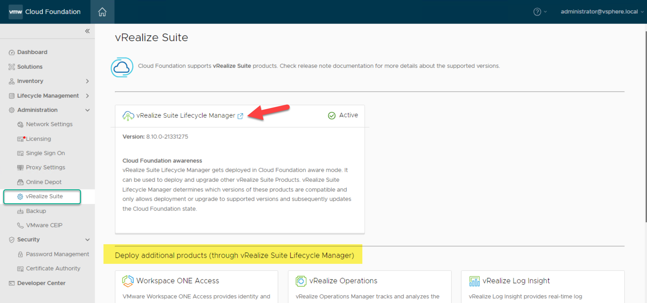
Task: Expand the Inventory menu section
Action: pos(87,81)
